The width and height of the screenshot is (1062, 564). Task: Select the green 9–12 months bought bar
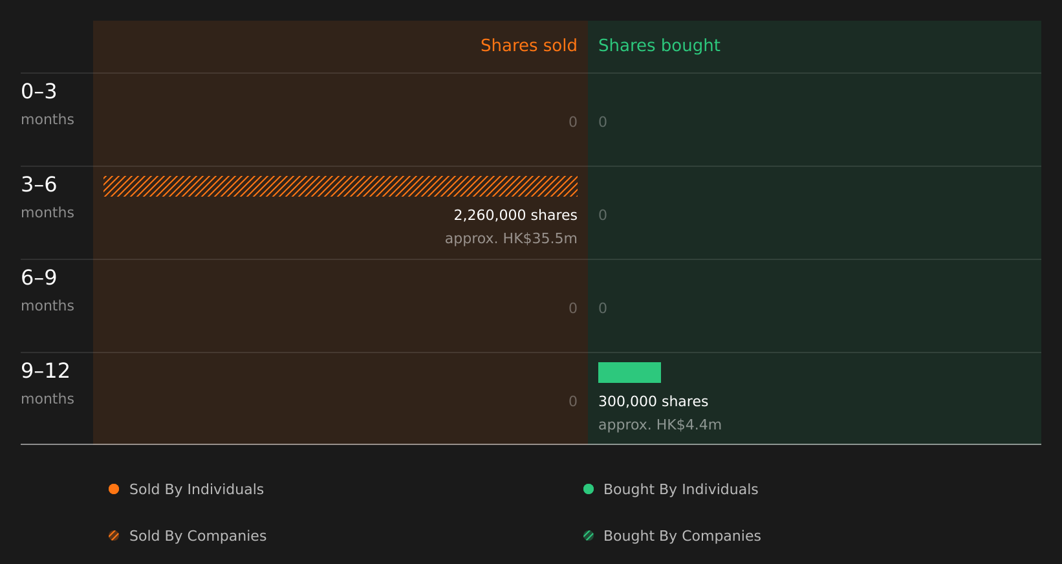pos(629,373)
